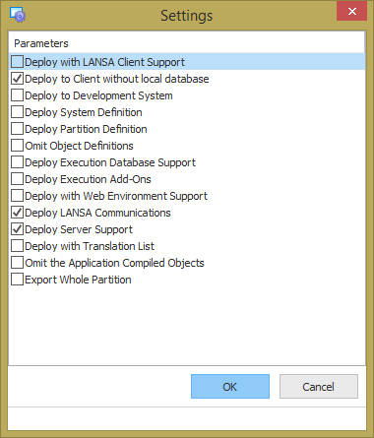374x438 pixels.
Task: Select the Deploy LANSA Communications label text
Action: [97, 213]
